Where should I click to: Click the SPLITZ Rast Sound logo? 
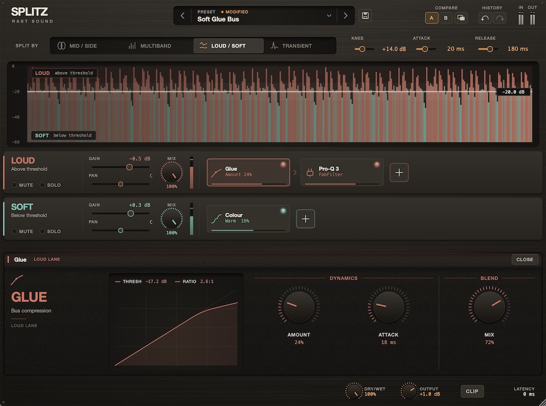pos(32,15)
